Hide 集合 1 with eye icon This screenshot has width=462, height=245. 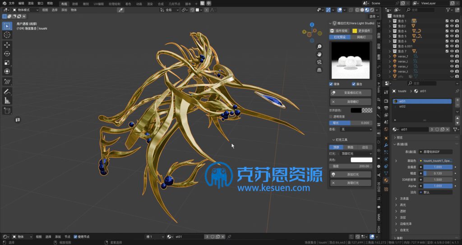[452, 21]
